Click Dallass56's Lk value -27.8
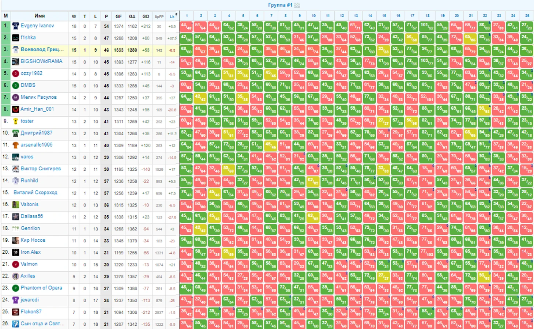Image resolution: width=534 pixels, height=329 pixels. (x=172, y=217)
